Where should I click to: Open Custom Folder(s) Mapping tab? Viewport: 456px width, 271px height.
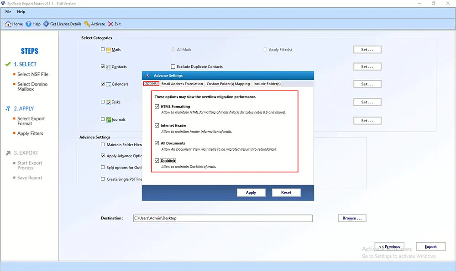tap(228, 84)
